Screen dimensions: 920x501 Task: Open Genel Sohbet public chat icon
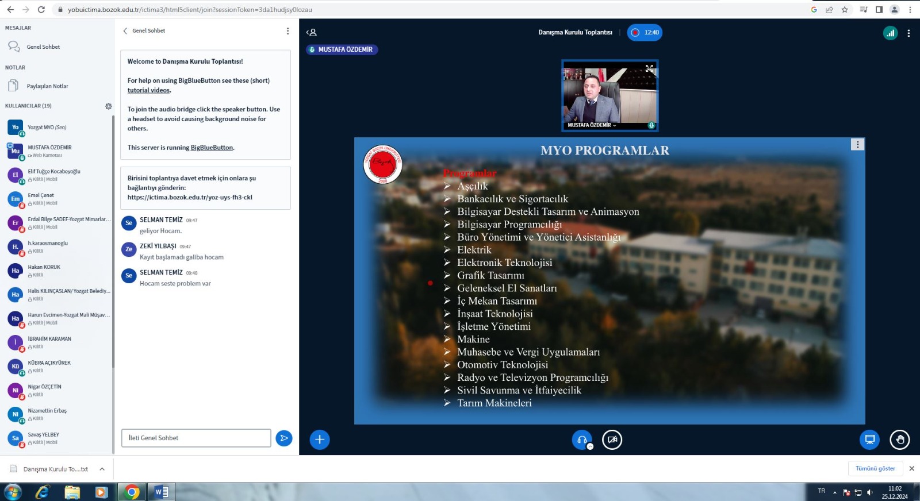14,47
